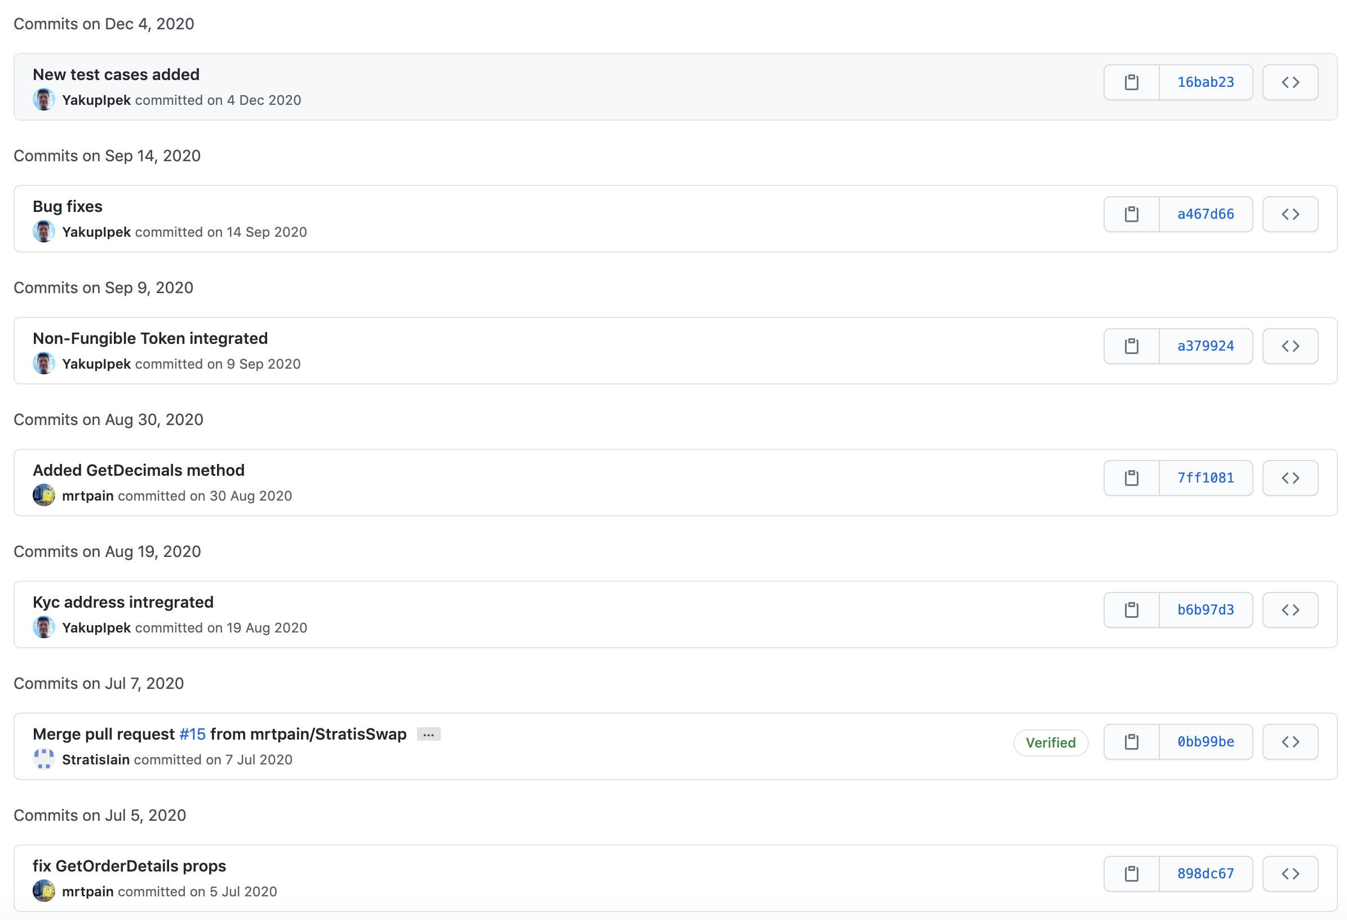The image size is (1347, 920).
Task: Browse repository at commit 0bb99be
Action: (1290, 741)
